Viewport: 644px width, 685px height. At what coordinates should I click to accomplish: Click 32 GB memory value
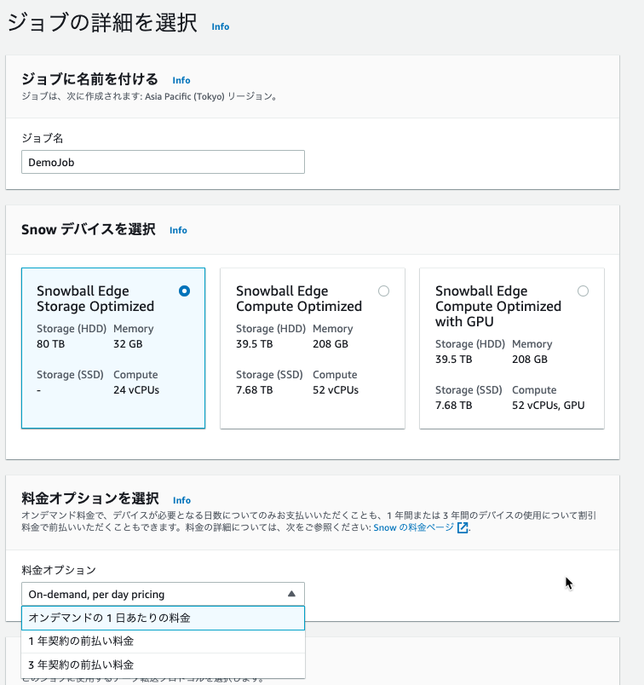pos(128,344)
